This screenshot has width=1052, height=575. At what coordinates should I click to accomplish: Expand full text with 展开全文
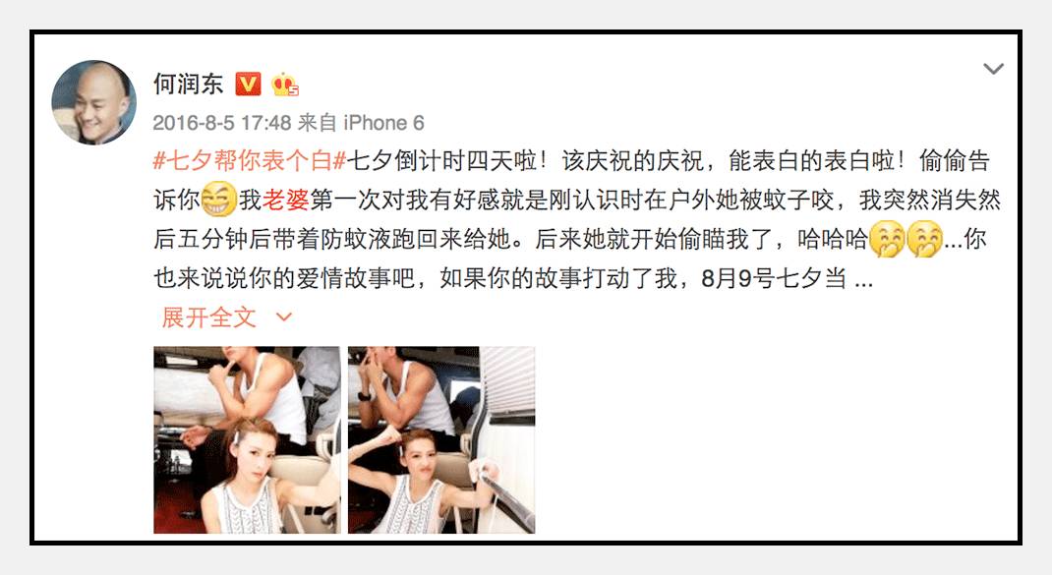(208, 317)
